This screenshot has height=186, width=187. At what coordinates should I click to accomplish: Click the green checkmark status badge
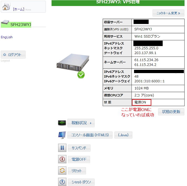pyautogui.click(x=81, y=75)
